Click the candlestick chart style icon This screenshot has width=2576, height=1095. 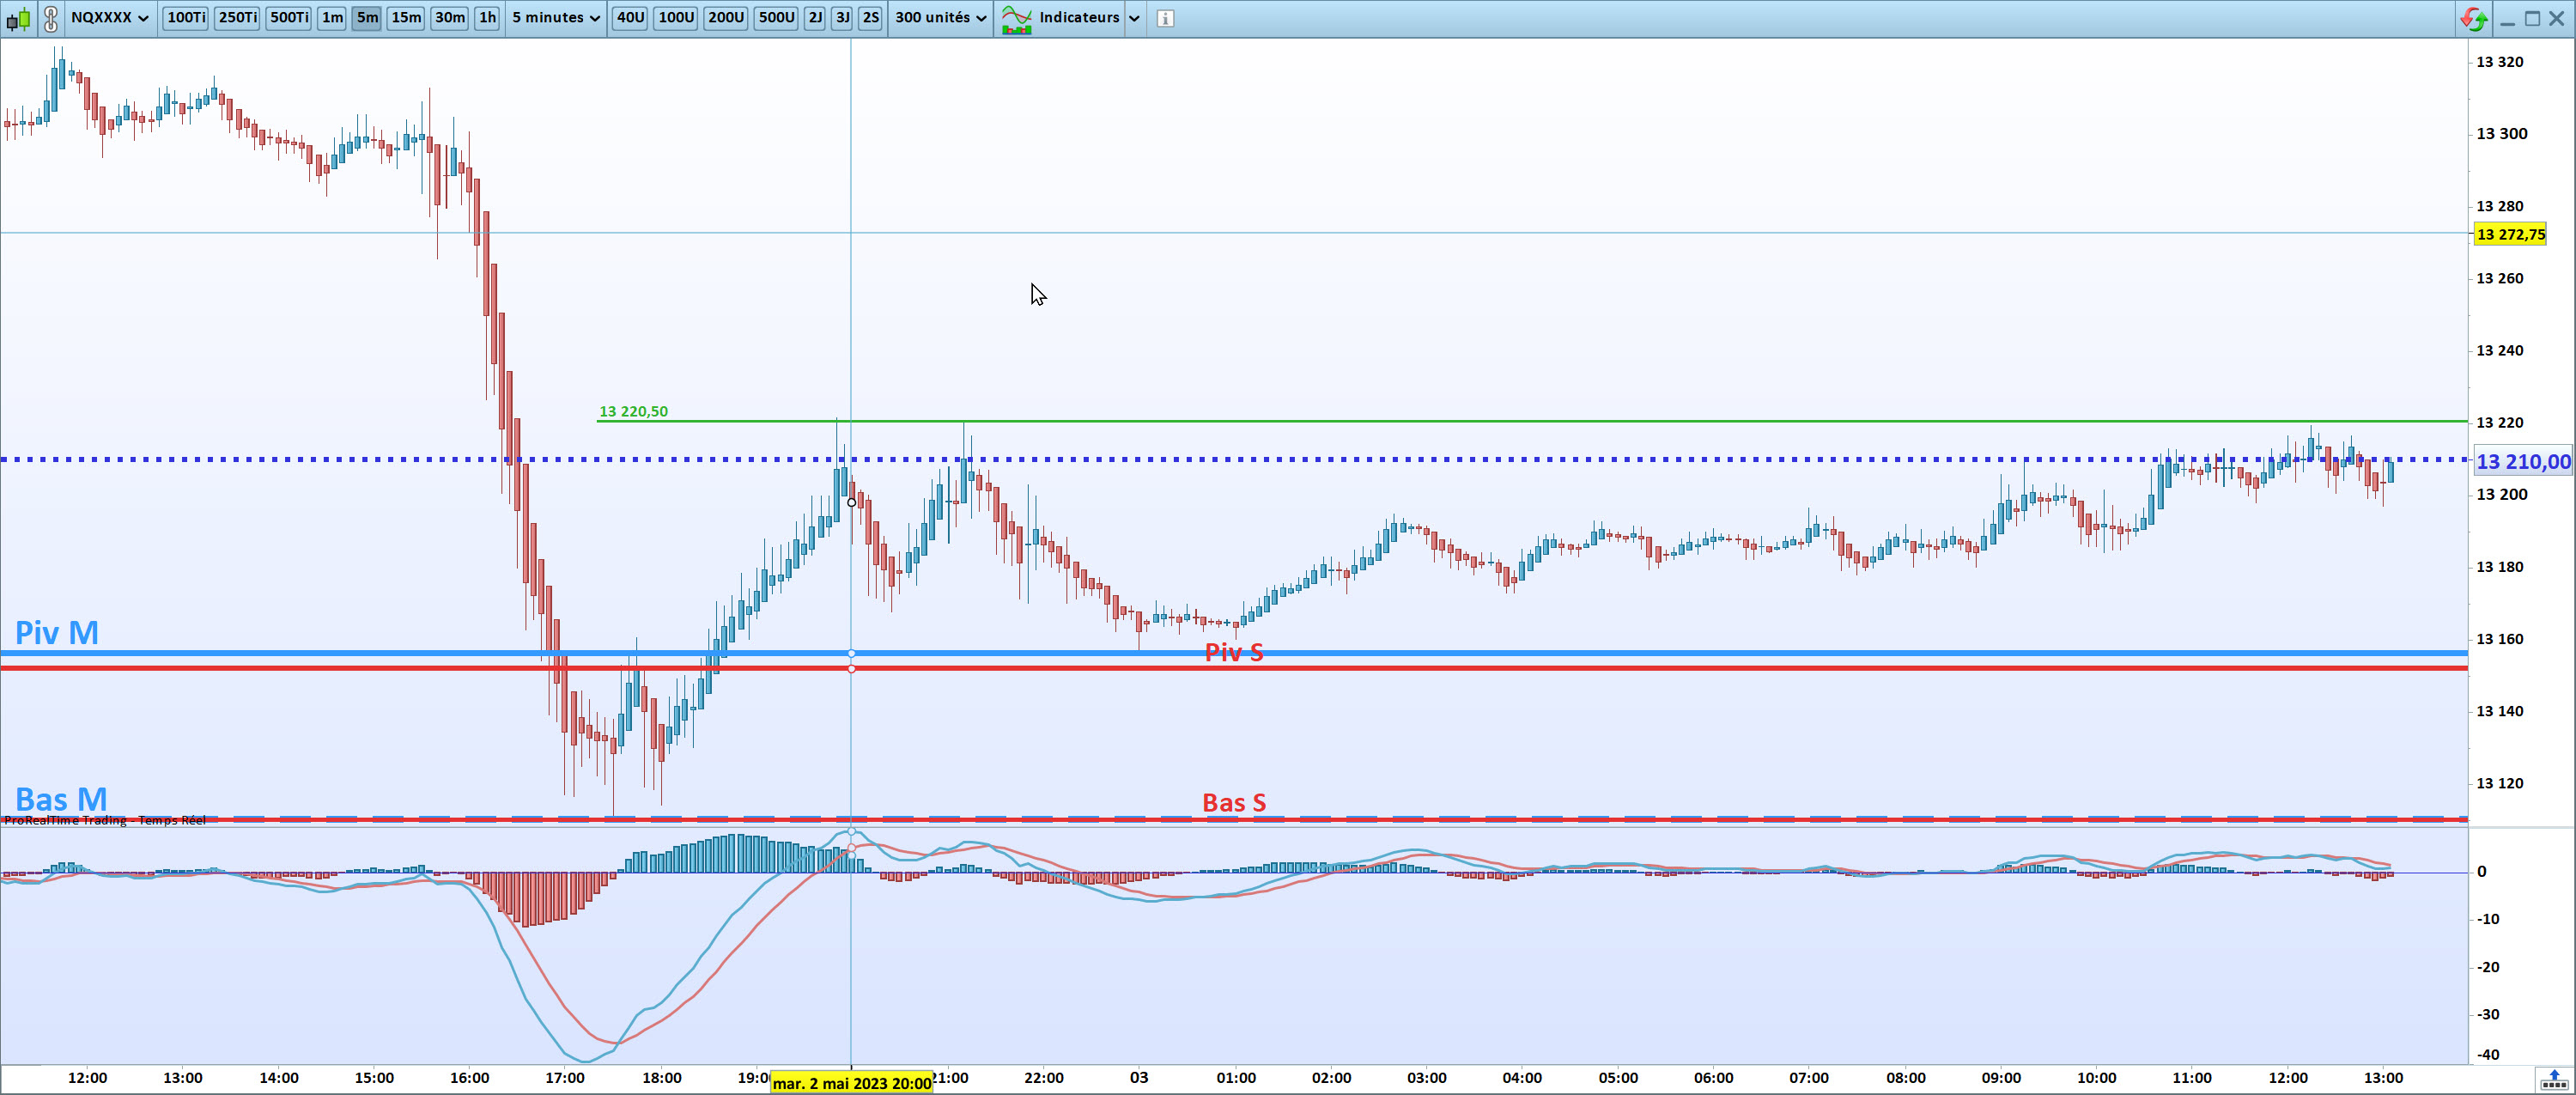pyautogui.click(x=18, y=18)
